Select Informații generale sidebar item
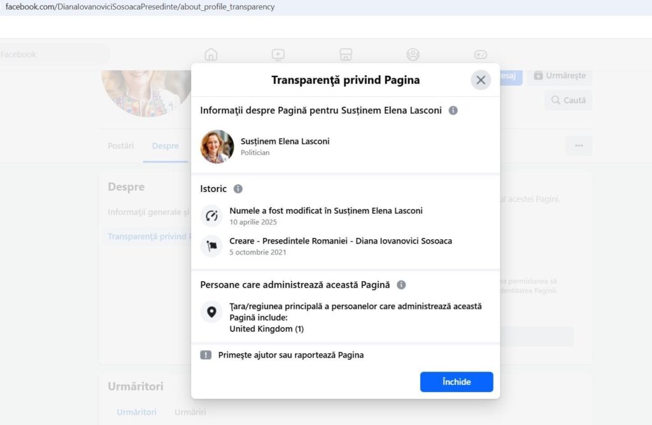 148,212
